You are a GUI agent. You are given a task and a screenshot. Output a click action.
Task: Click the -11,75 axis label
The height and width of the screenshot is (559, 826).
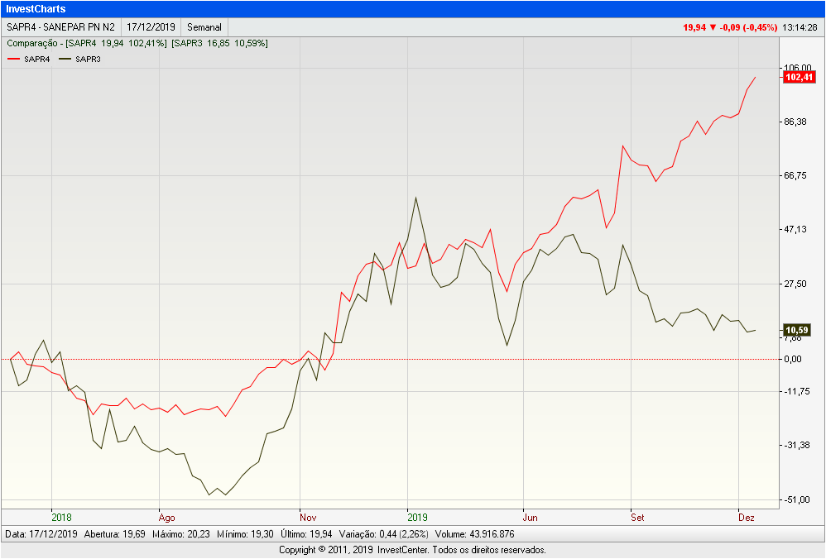tap(796, 391)
